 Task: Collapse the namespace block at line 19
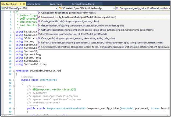coord(14,71)
